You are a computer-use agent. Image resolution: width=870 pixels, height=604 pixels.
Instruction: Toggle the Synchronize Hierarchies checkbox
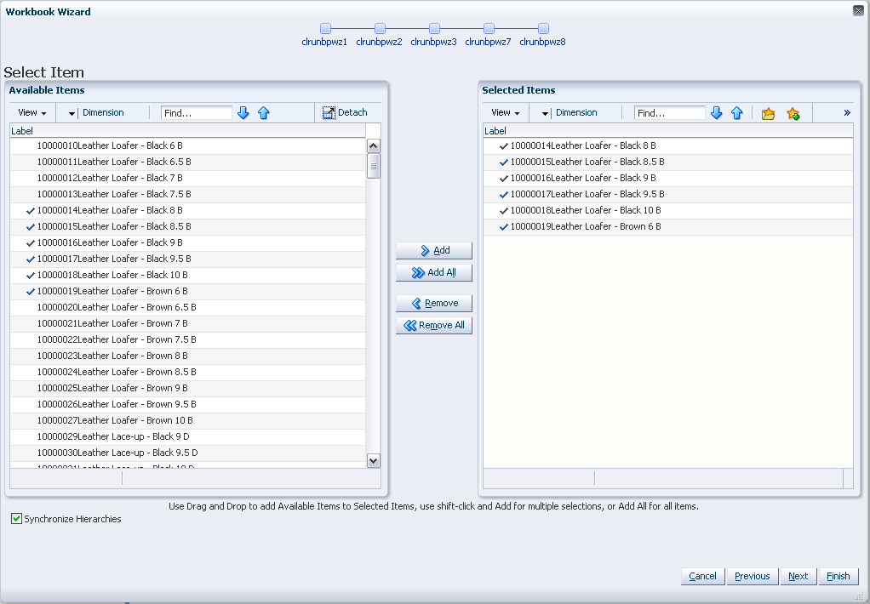click(17, 519)
